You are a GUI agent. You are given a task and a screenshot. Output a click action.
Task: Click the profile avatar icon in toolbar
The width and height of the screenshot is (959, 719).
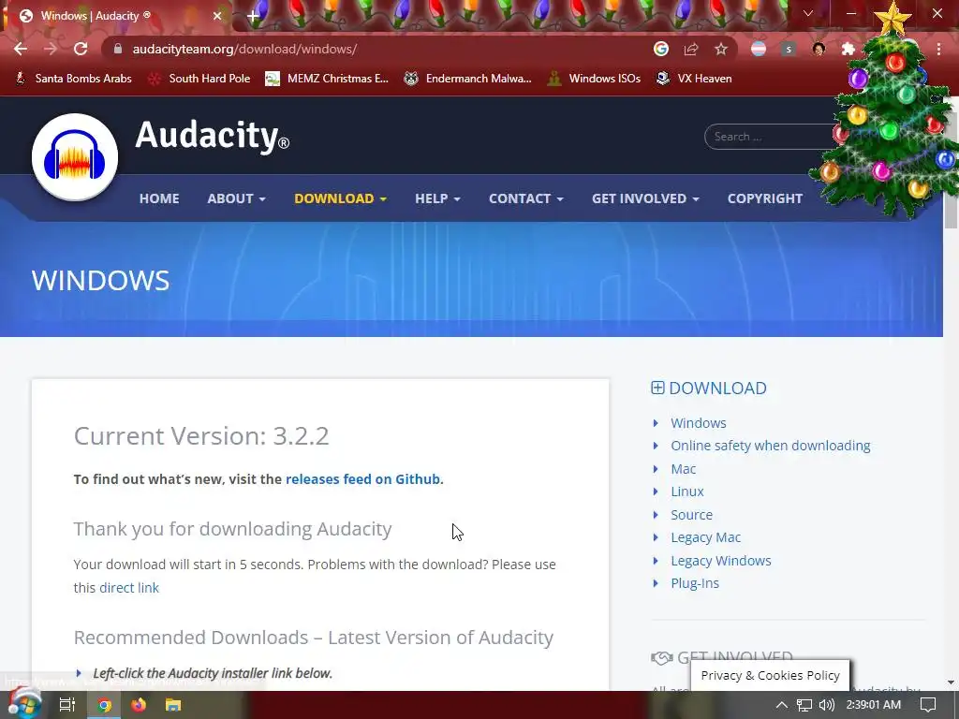pos(819,49)
